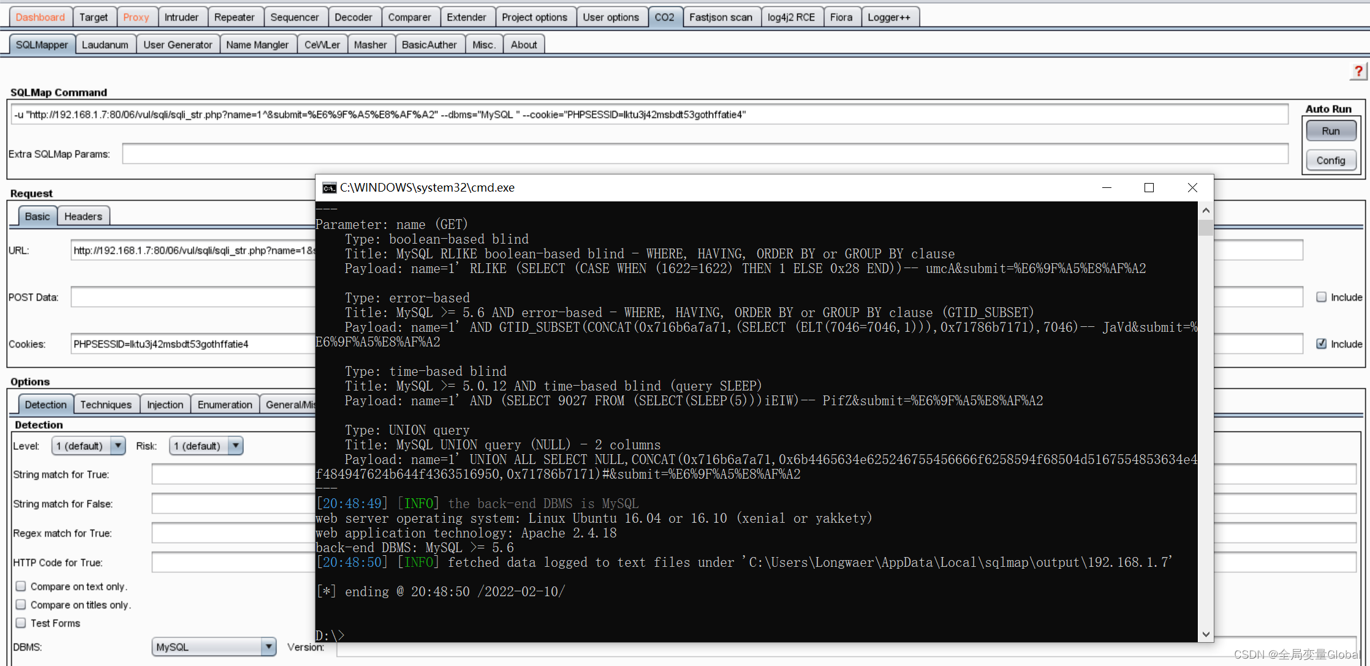The width and height of the screenshot is (1370, 666).
Task: Open the CeWLer sub-tab
Action: coord(322,45)
